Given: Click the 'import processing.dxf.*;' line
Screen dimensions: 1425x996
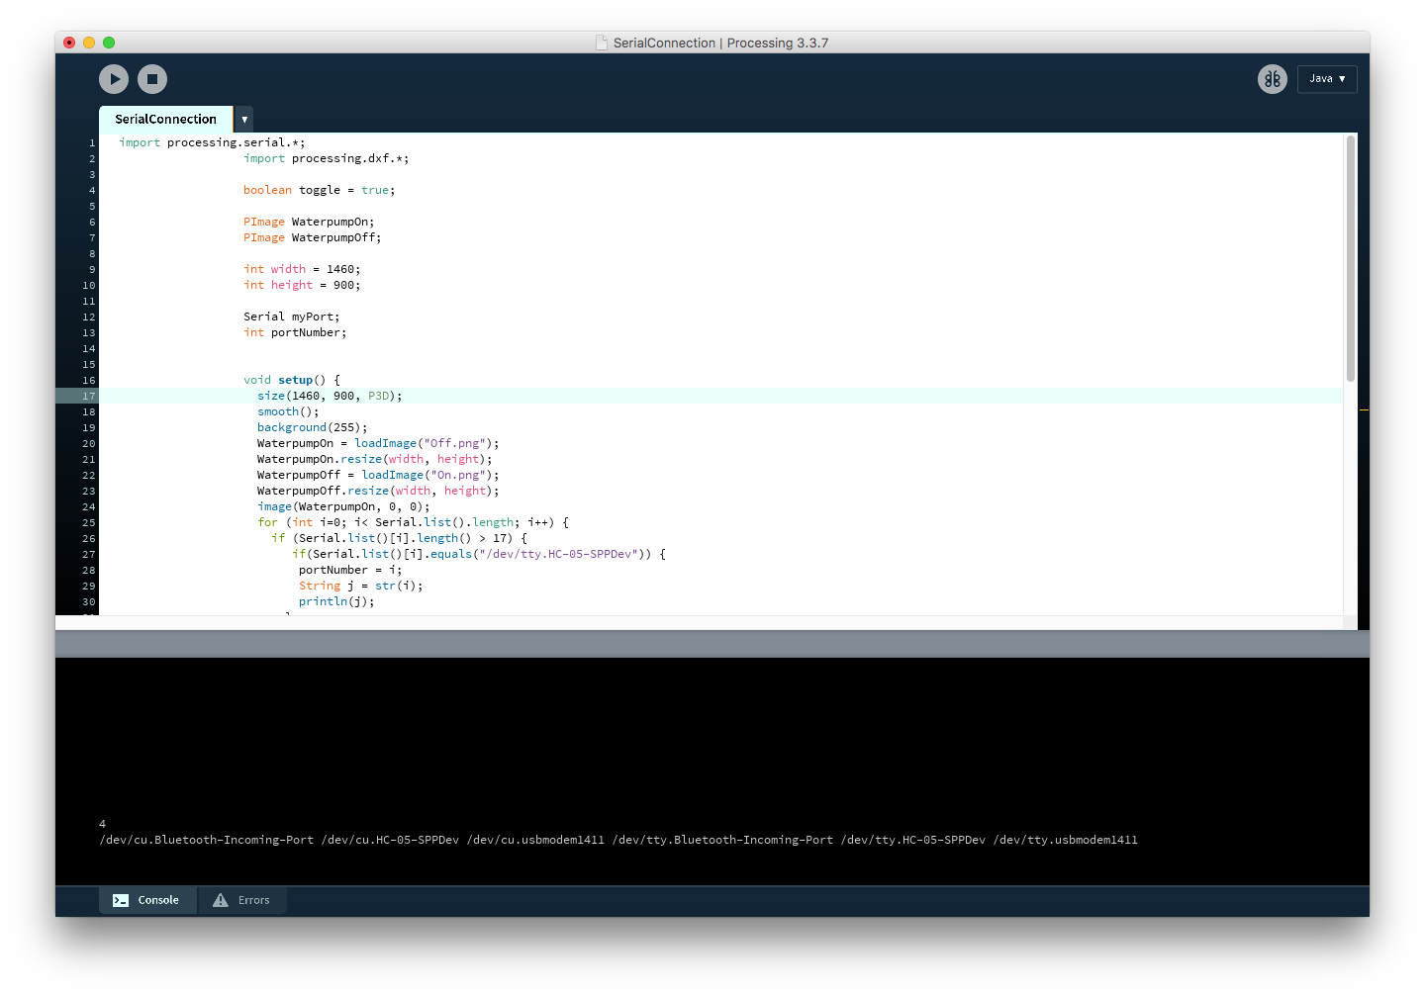Looking at the screenshot, I should 326,158.
